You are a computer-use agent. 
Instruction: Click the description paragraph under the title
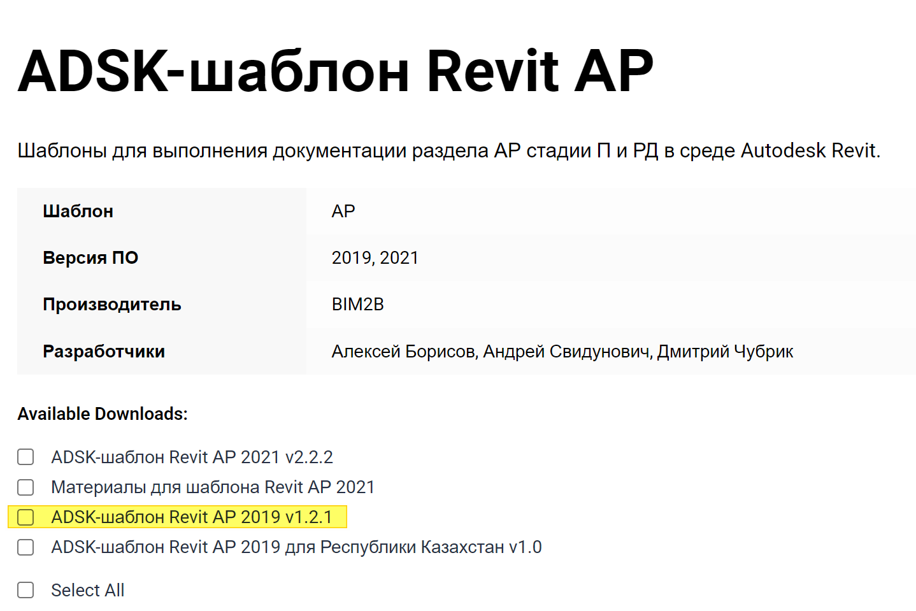click(448, 151)
